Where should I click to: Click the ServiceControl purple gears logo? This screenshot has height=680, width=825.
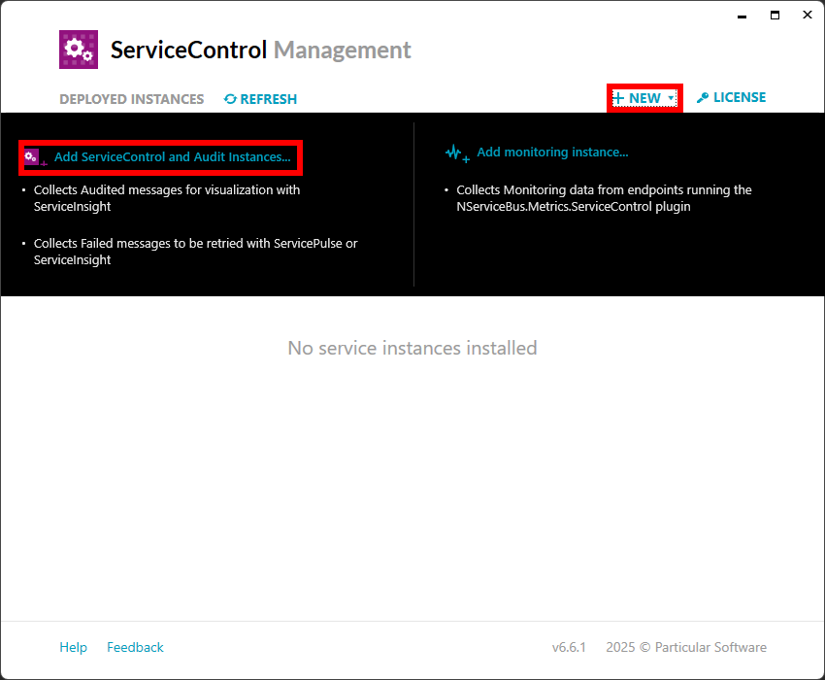point(79,50)
